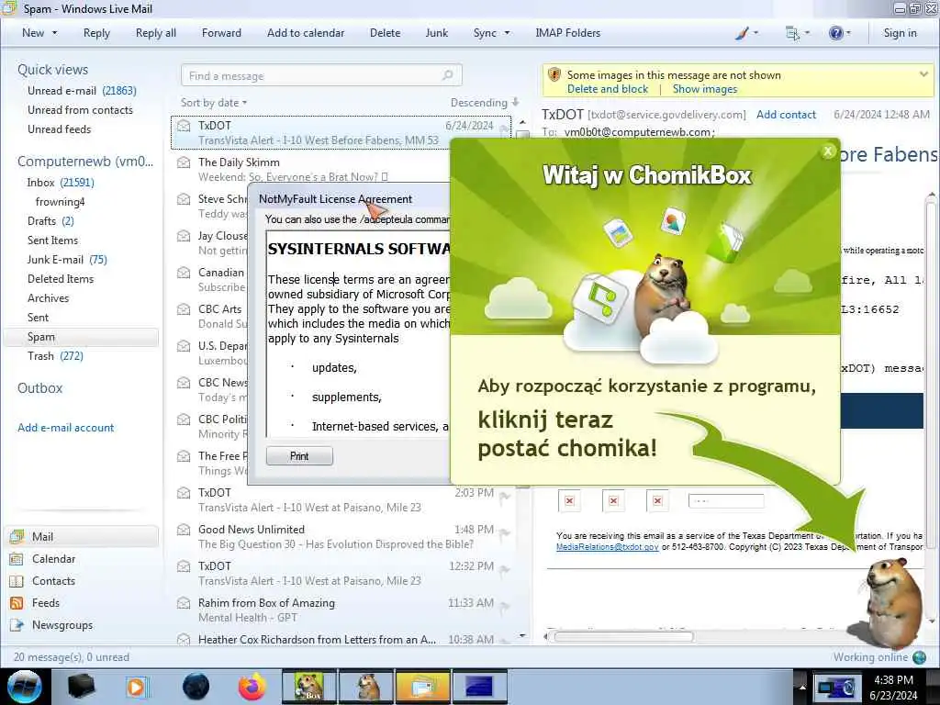Open the Windows Start button
This screenshot has height=705, width=940.
(24, 687)
